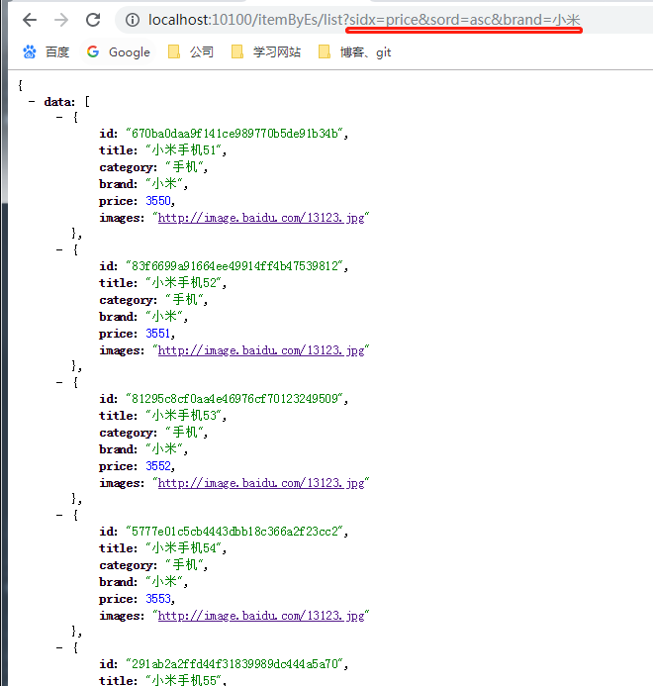Image resolution: width=653 pixels, height=686 pixels.
Task: Open the 百度 bookmark
Action: pos(46,52)
